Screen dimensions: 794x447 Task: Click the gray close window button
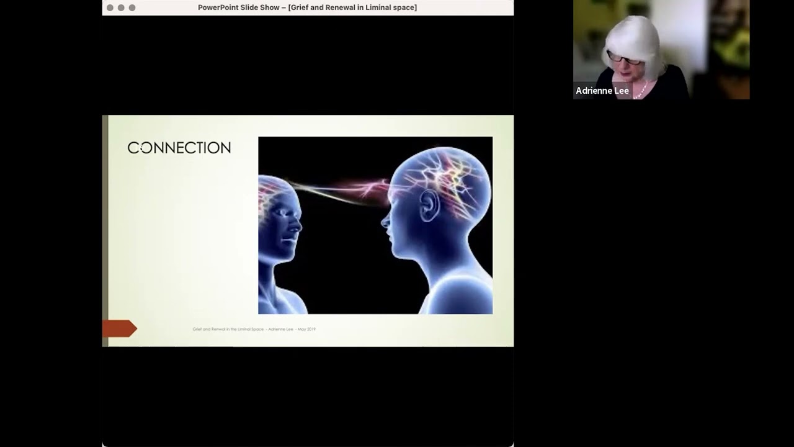coord(110,7)
